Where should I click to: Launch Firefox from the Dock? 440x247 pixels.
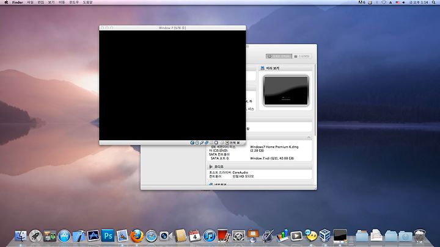point(137,236)
